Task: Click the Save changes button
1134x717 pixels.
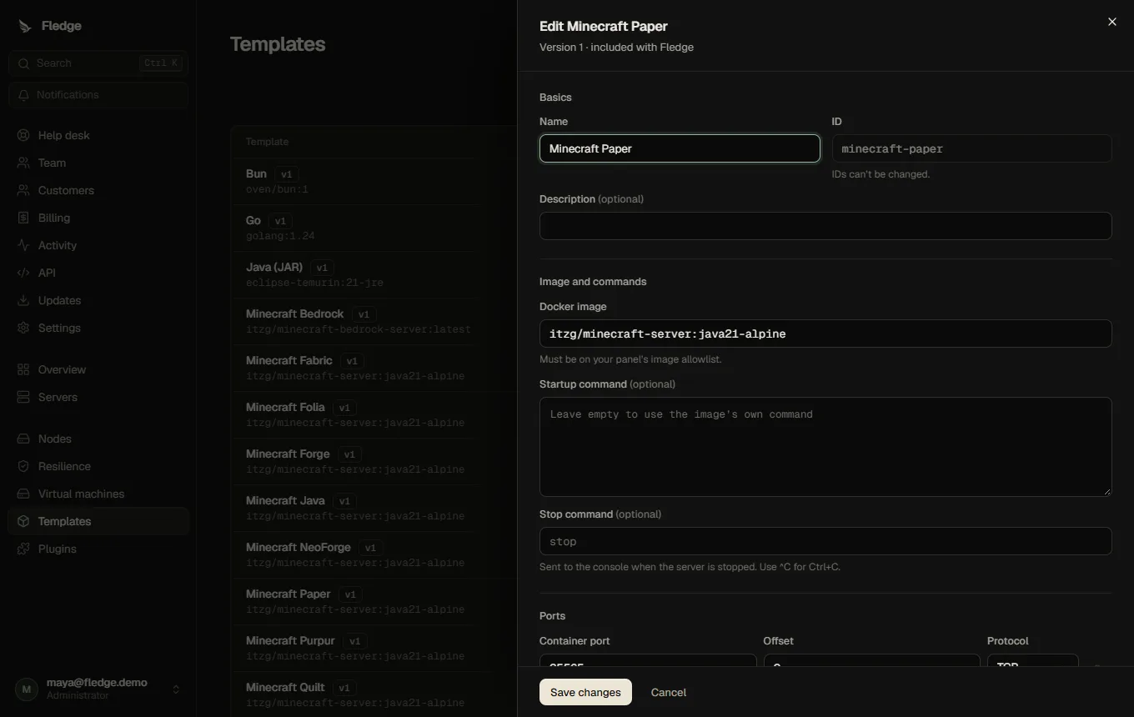Action: point(585,692)
